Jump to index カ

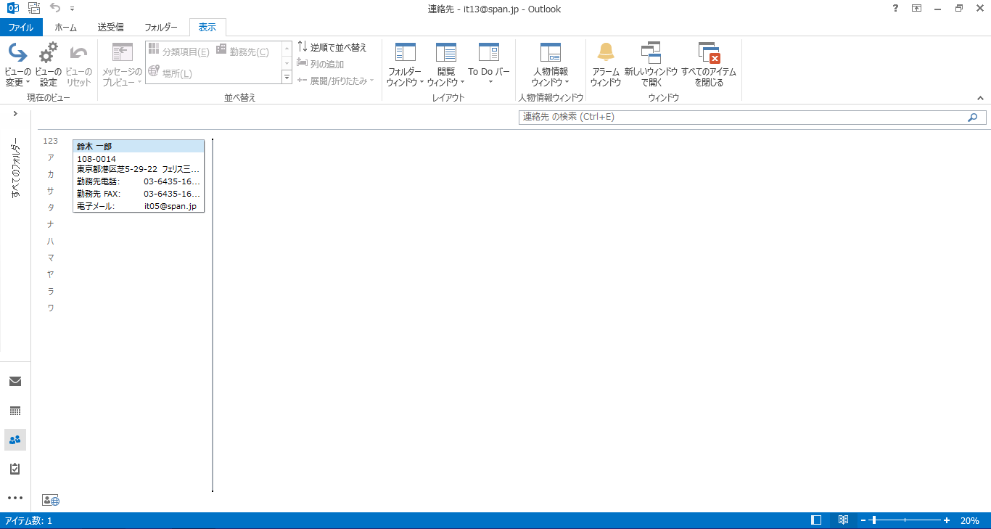click(51, 174)
